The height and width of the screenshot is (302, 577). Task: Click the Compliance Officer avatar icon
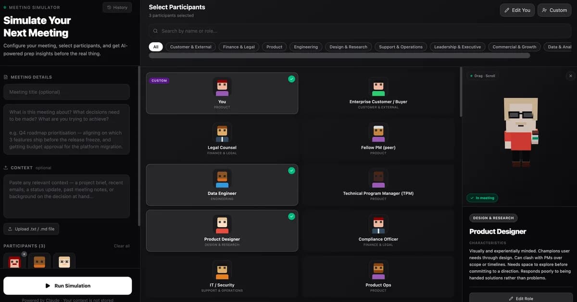(378, 224)
